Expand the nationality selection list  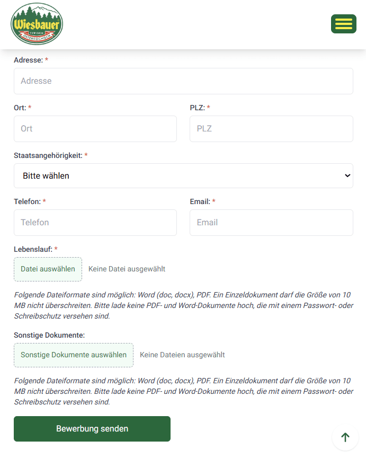coord(183,175)
